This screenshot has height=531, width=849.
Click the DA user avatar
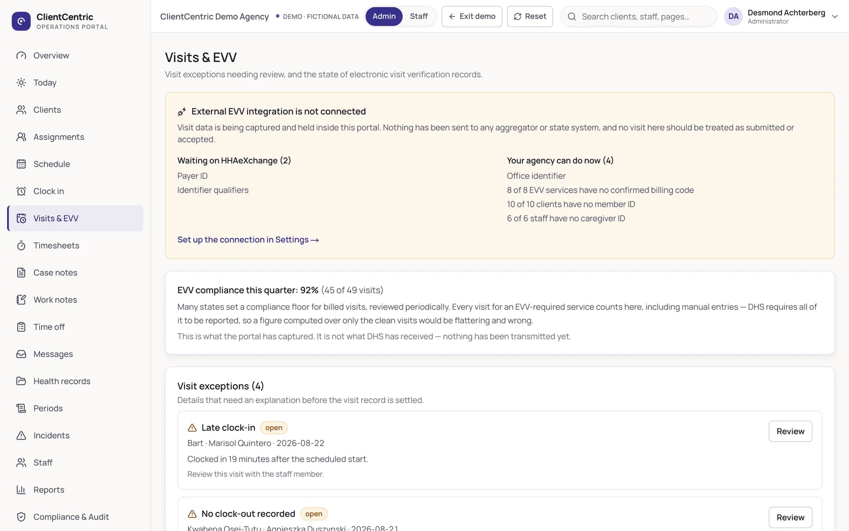coord(733,16)
